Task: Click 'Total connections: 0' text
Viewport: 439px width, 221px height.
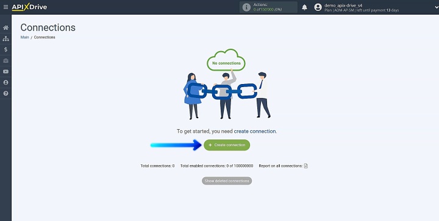Action: (157, 166)
